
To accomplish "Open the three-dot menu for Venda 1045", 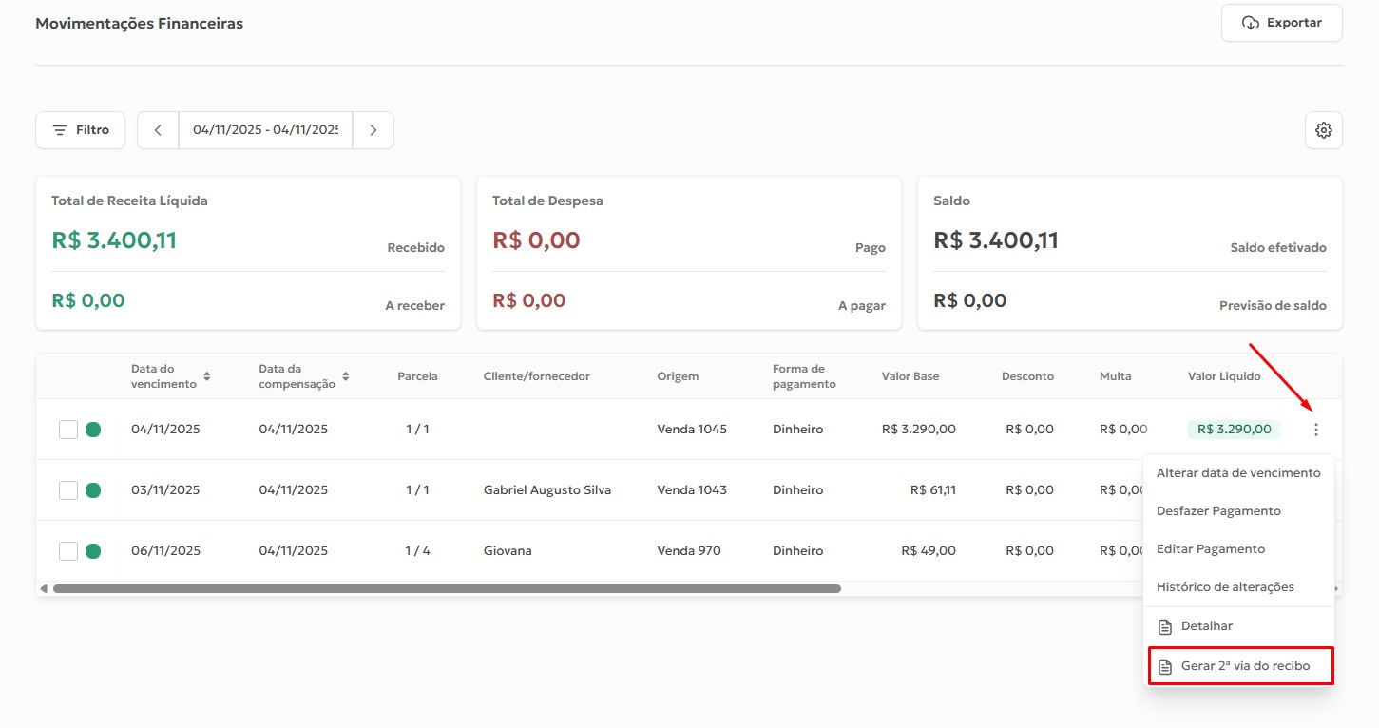I will tap(1315, 430).
